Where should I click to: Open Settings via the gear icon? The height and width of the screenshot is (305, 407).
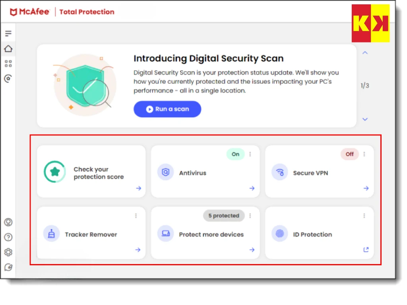8,252
